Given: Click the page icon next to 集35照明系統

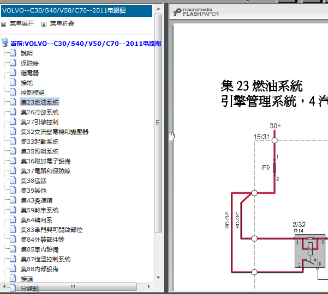Looking at the screenshot, I should pos(13,151).
